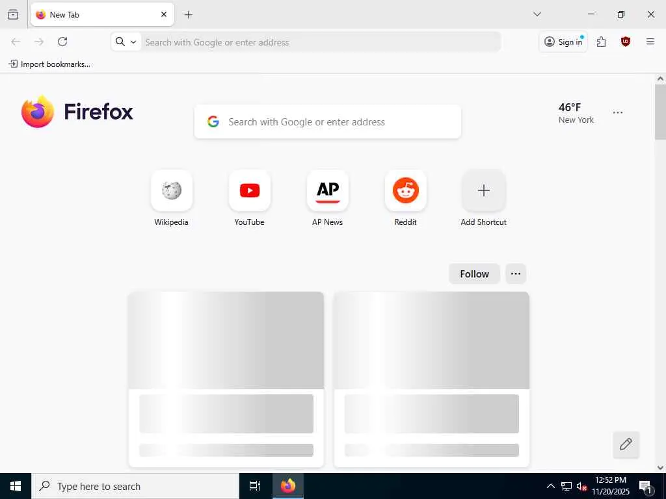Image resolution: width=666 pixels, height=499 pixels.
Task: Open Task View on the taskbar
Action: coord(255,486)
